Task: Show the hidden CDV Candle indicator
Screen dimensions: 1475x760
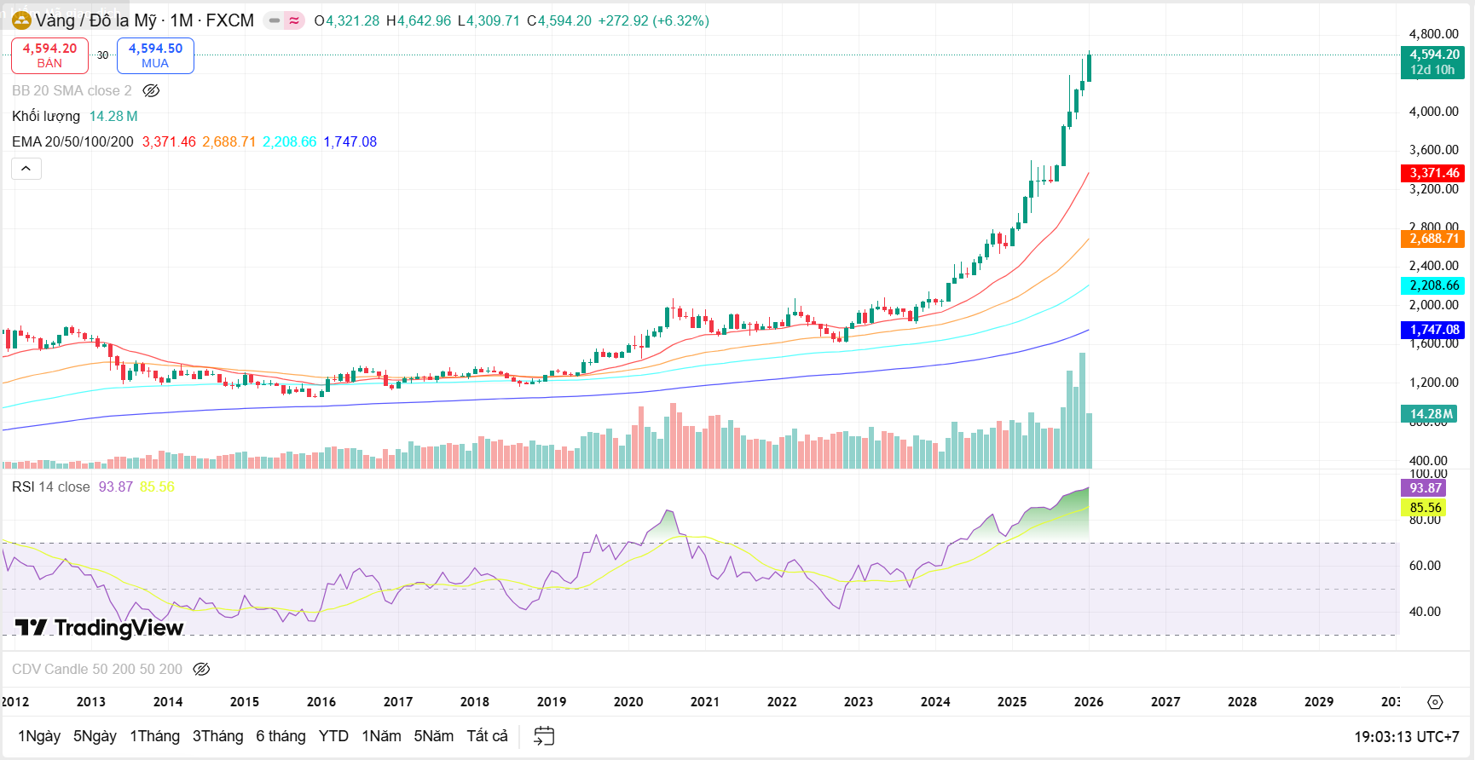Action: pyautogui.click(x=201, y=670)
